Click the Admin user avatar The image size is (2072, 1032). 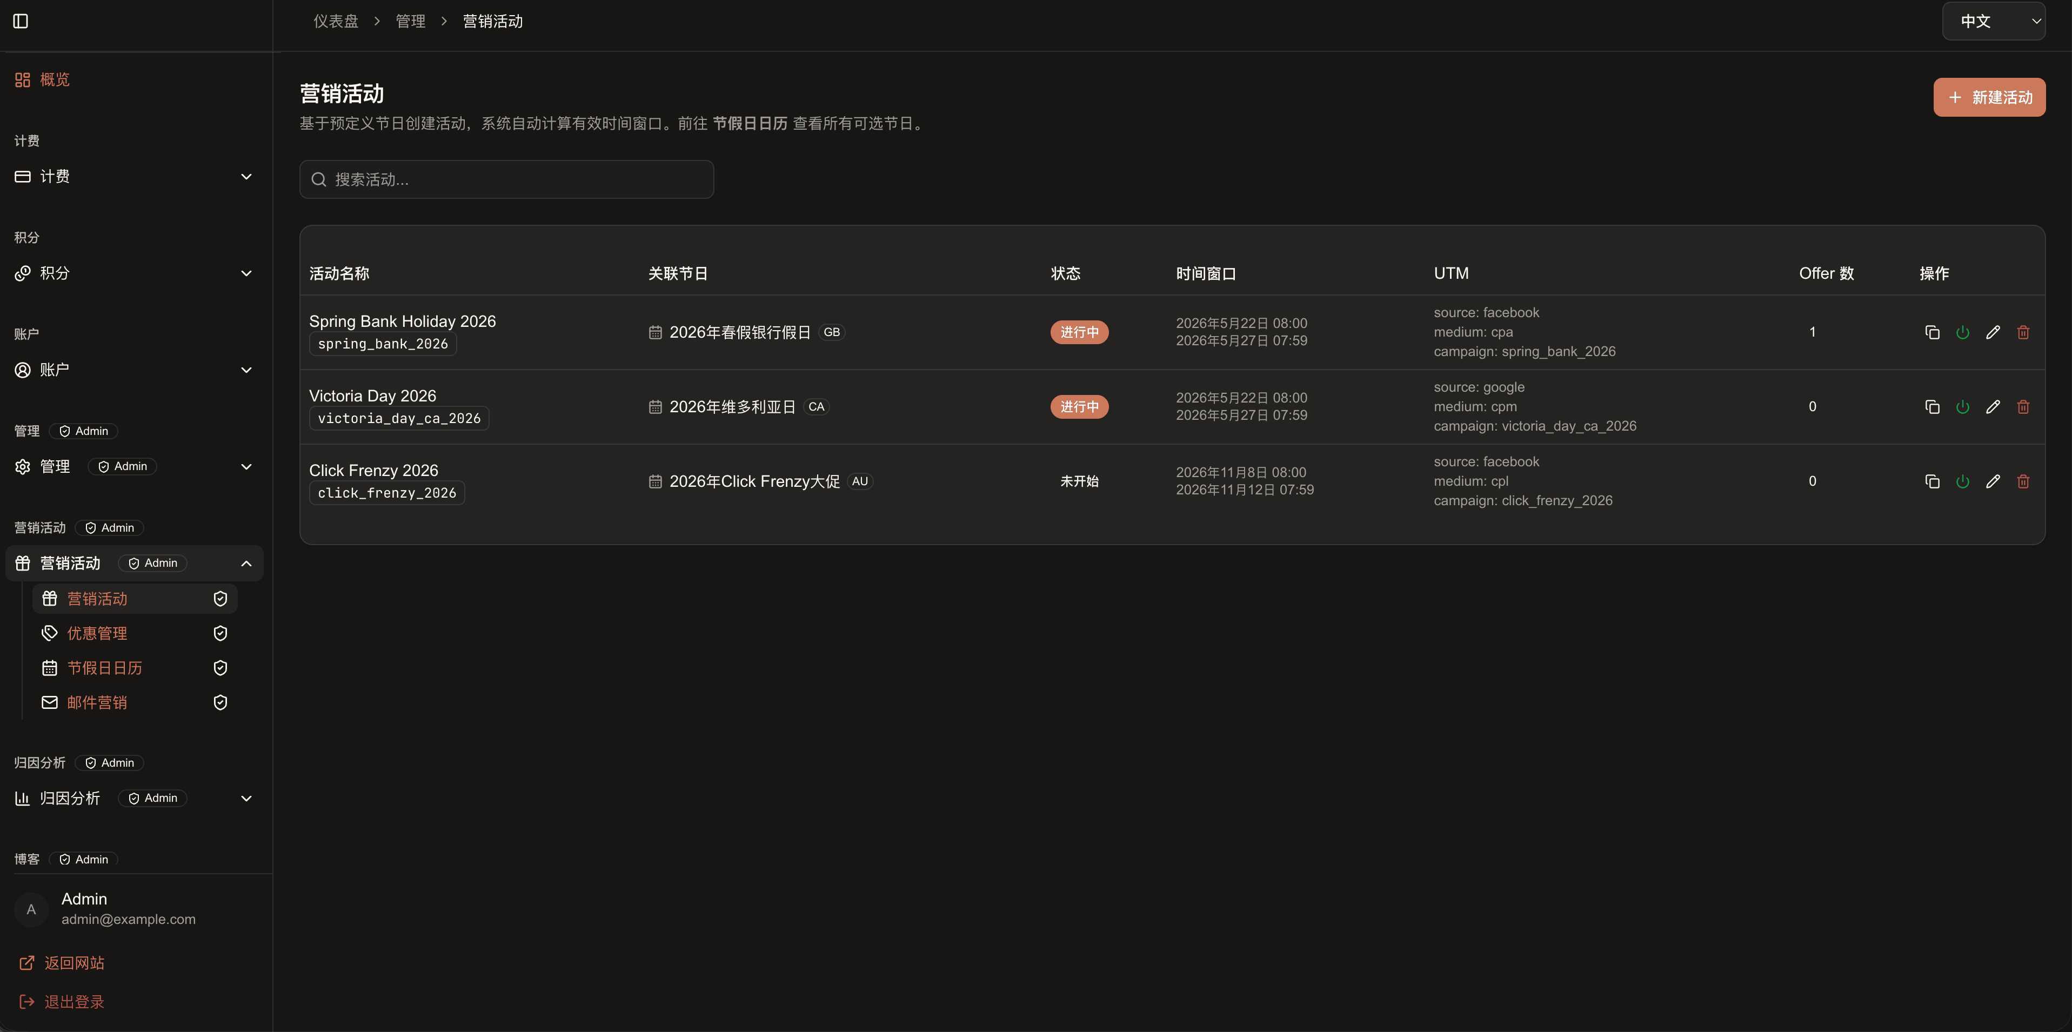tap(31, 909)
